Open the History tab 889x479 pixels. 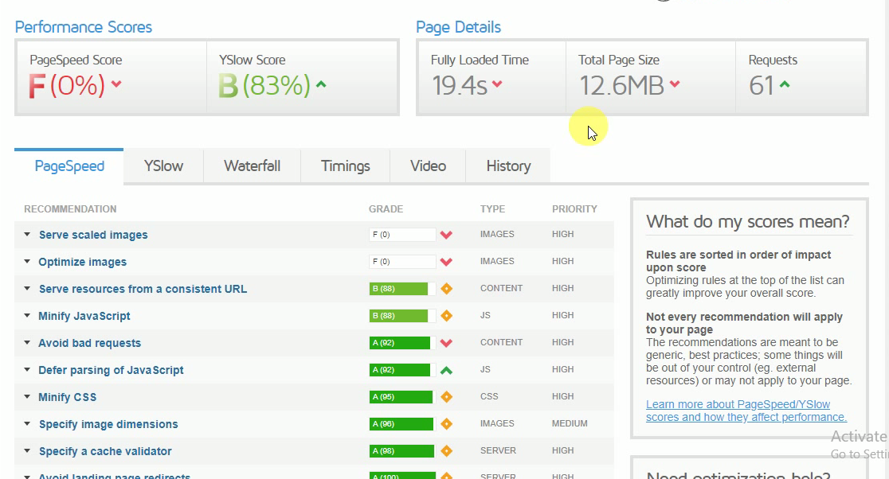click(x=507, y=166)
